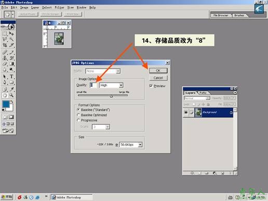Swap foreground and background colors
268x201 pixels.
click(12, 101)
